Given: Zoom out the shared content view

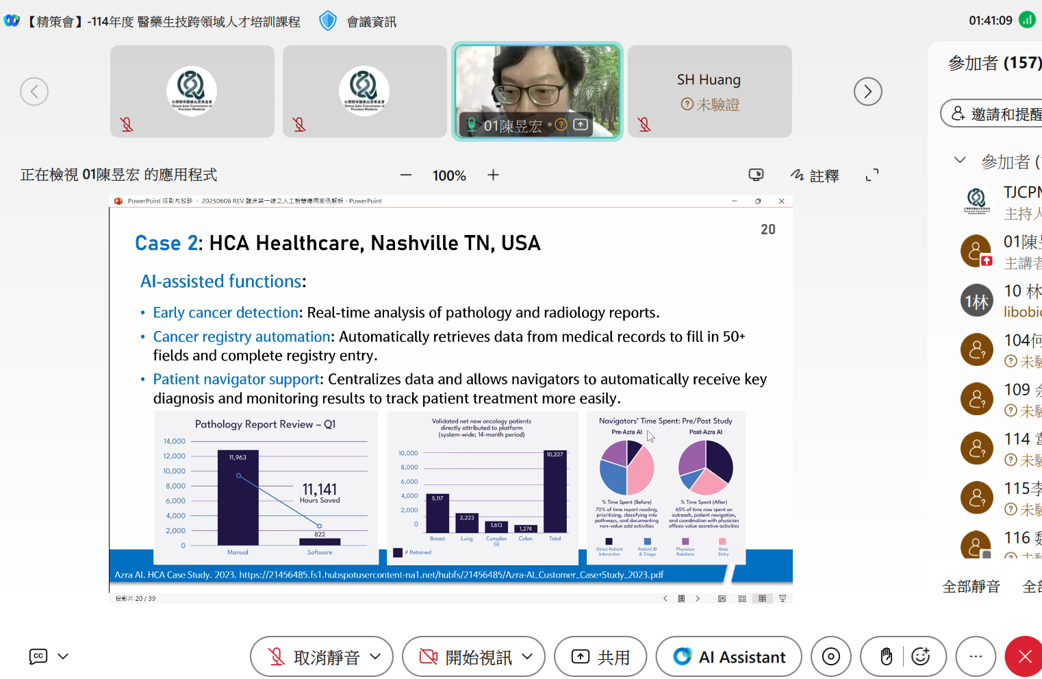Looking at the screenshot, I should click(406, 175).
